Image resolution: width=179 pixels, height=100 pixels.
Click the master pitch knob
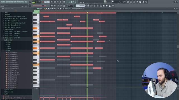point(30,6)
